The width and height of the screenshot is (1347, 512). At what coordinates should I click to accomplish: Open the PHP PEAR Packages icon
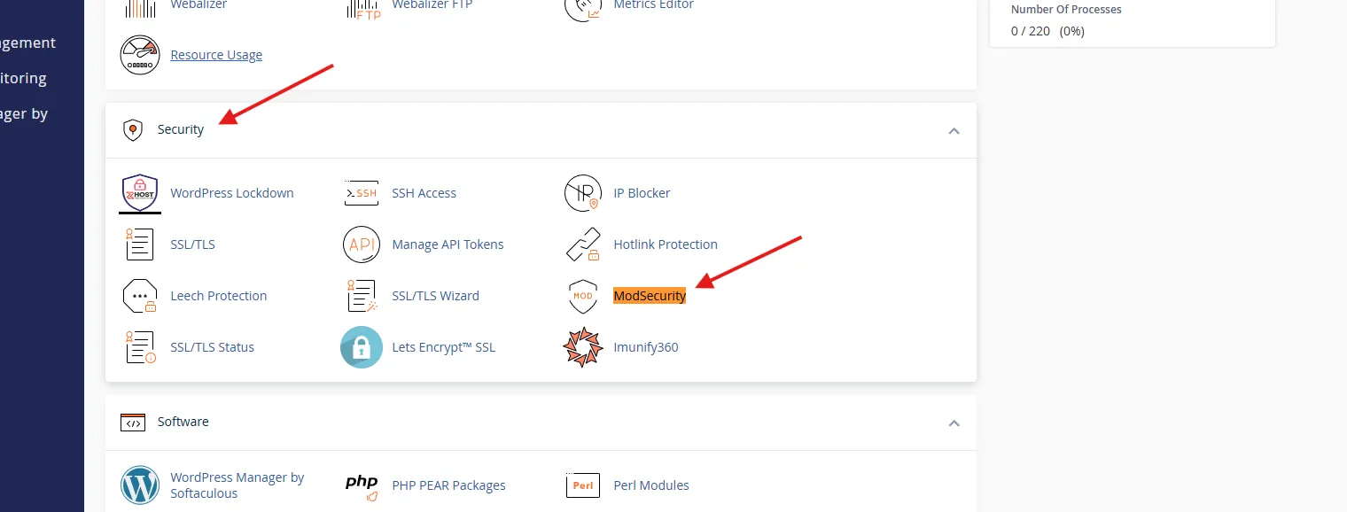pos(362,485)
